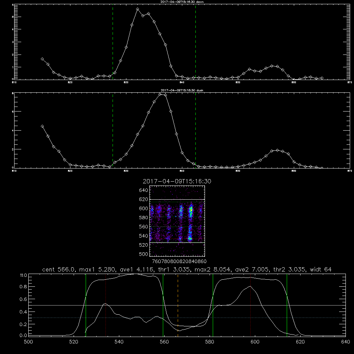Click the spectral image y-axis label 560
Viewport: 354px width, 354px height.
pos(144,227)
